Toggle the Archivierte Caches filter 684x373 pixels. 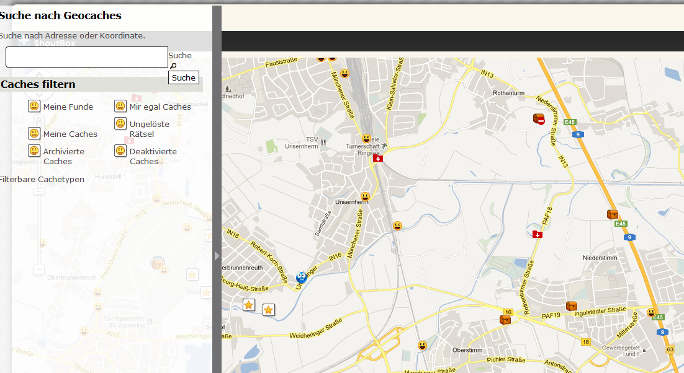[x=34, y=151]
